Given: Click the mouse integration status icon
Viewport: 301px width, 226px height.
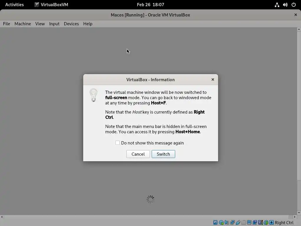Looking at the screenshot, I should pyautogui.click(x=266, y=222).
